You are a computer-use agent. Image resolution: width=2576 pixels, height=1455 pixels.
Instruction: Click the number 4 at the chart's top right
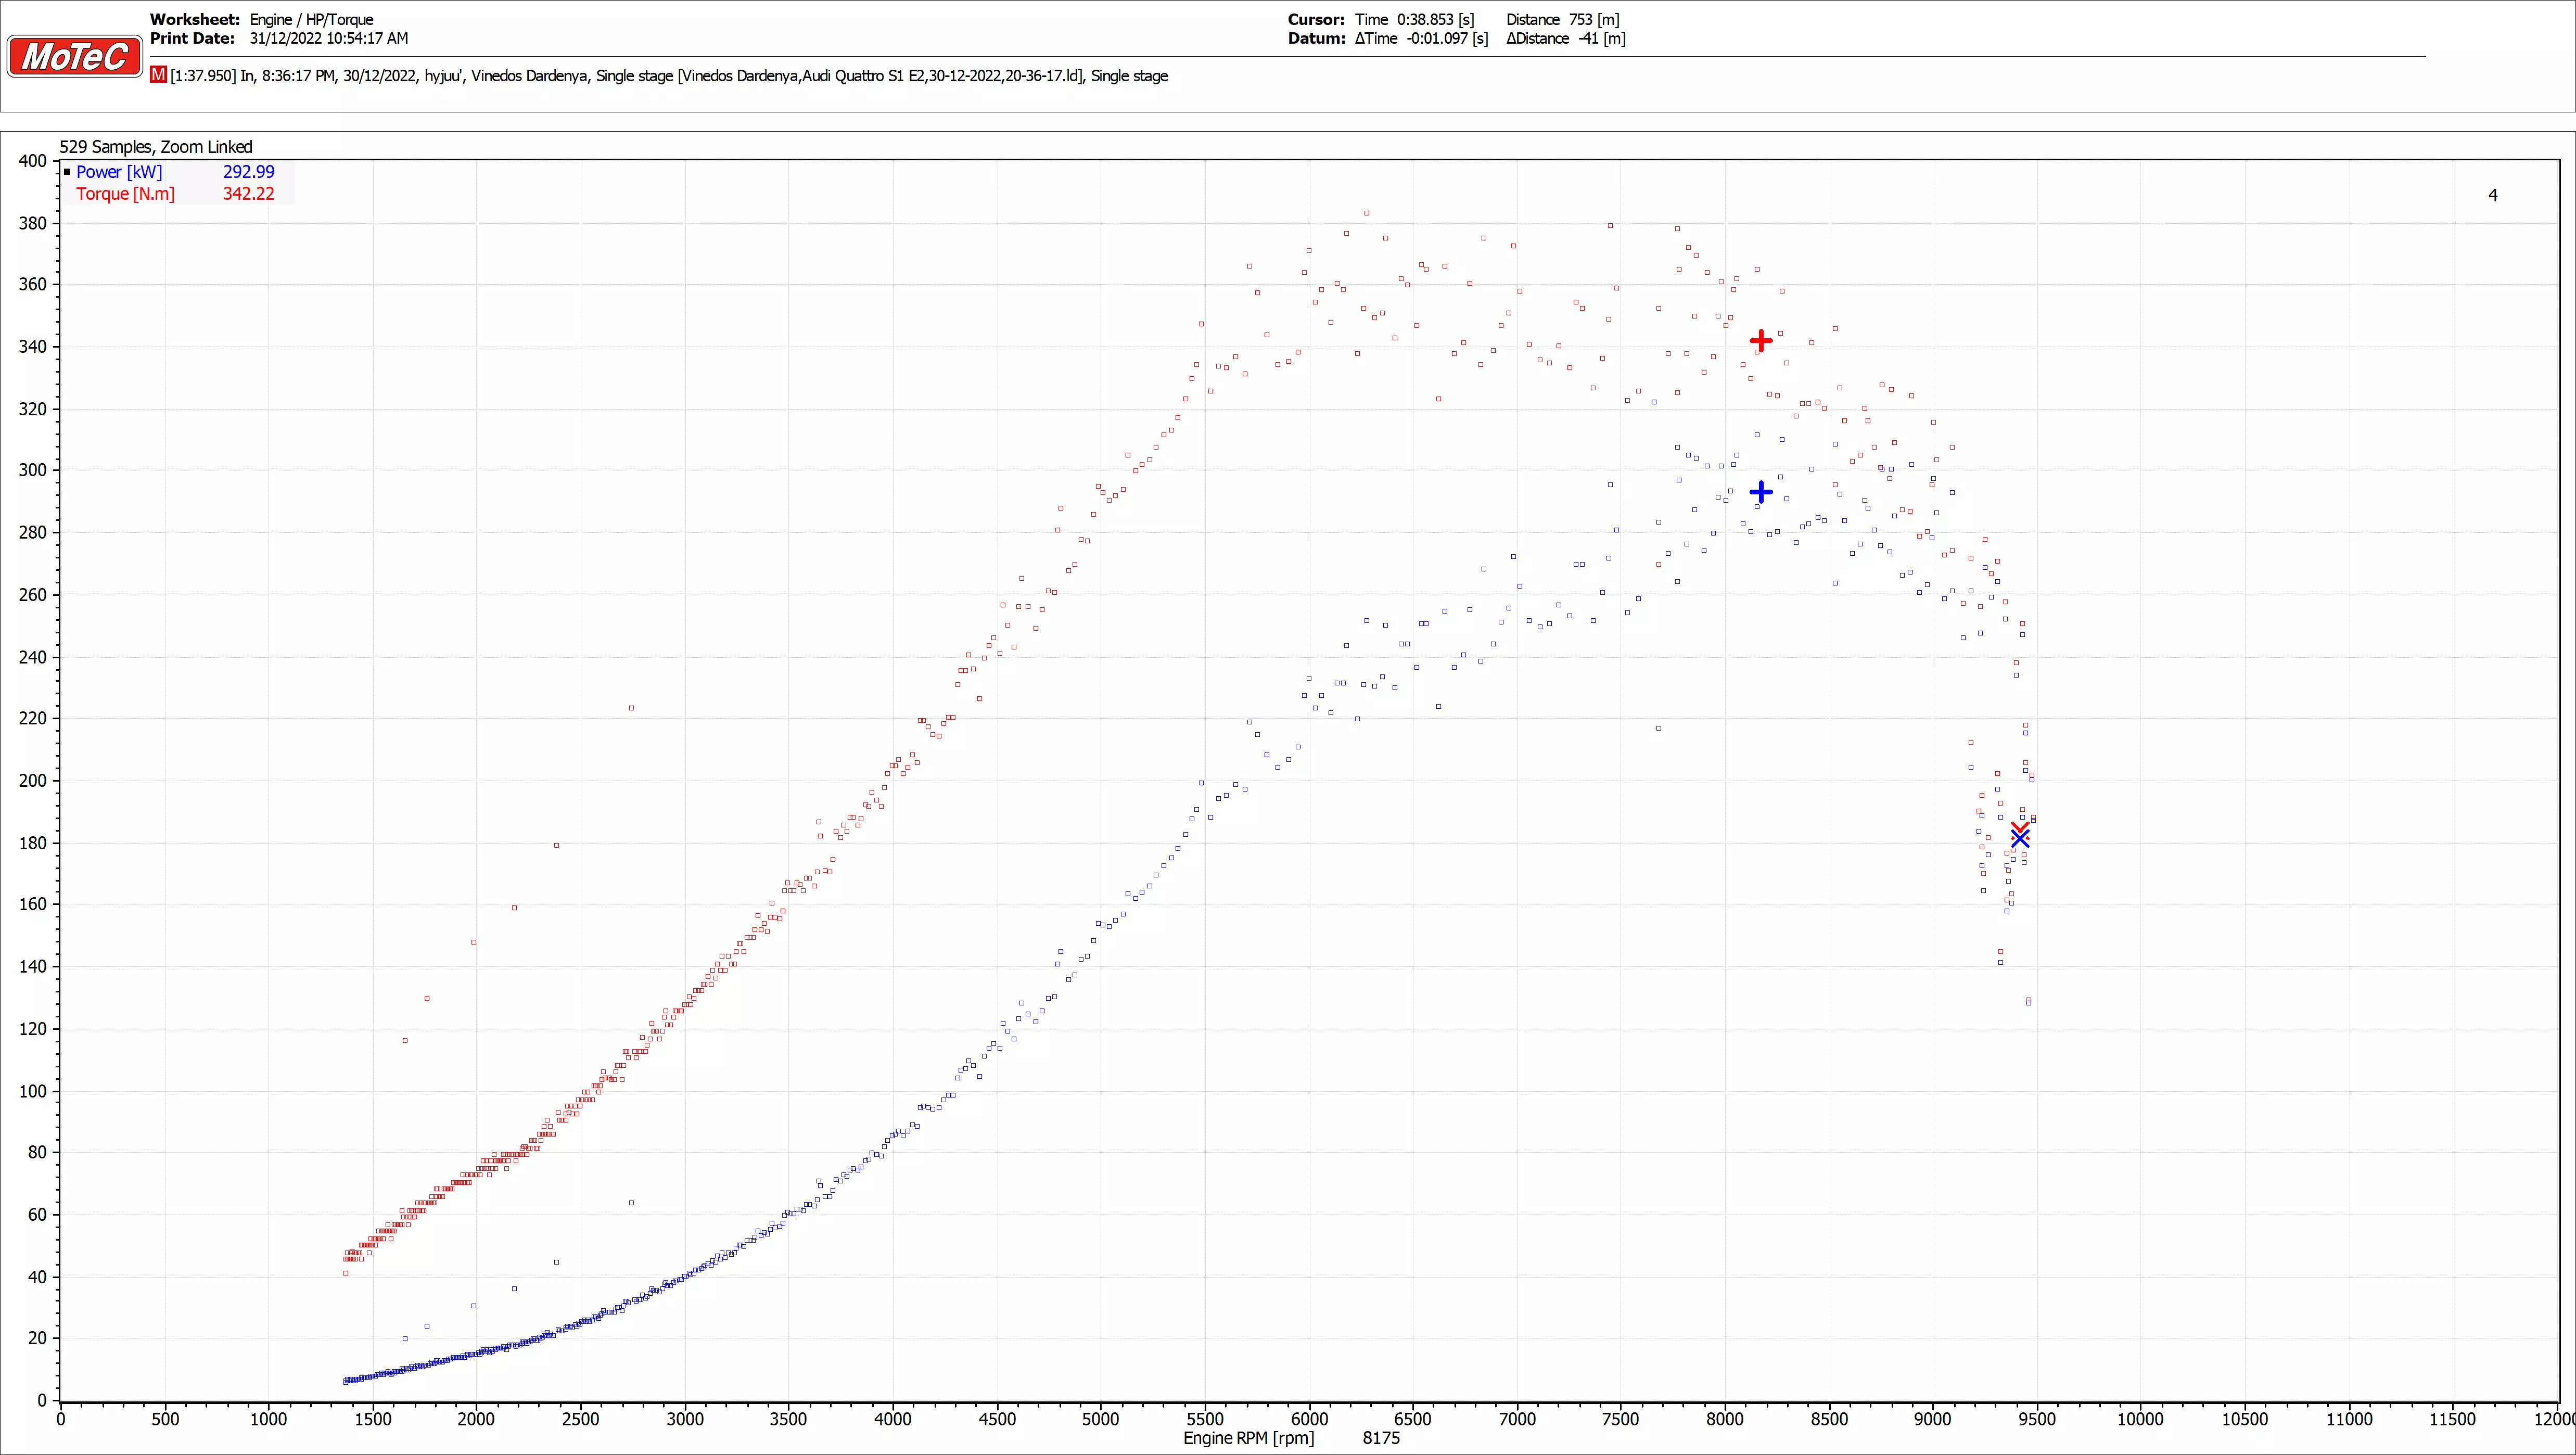(x=2492, y=195)
